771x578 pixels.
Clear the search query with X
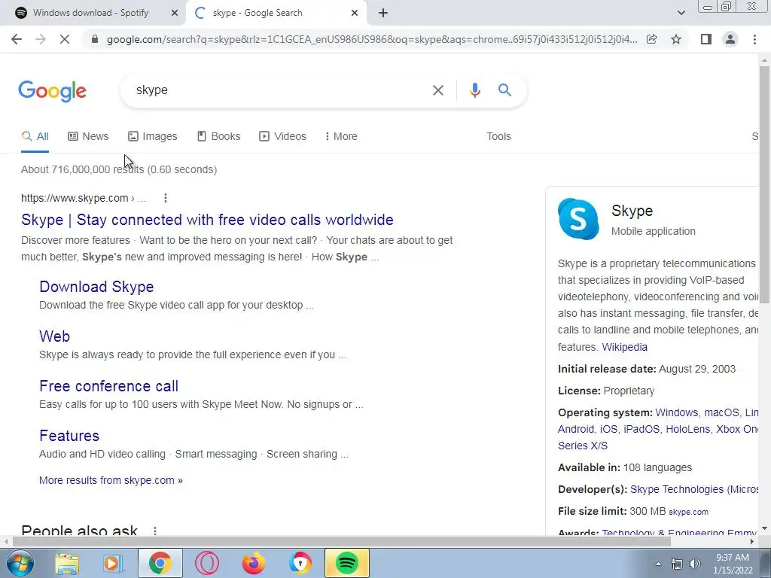coord(437,90)
